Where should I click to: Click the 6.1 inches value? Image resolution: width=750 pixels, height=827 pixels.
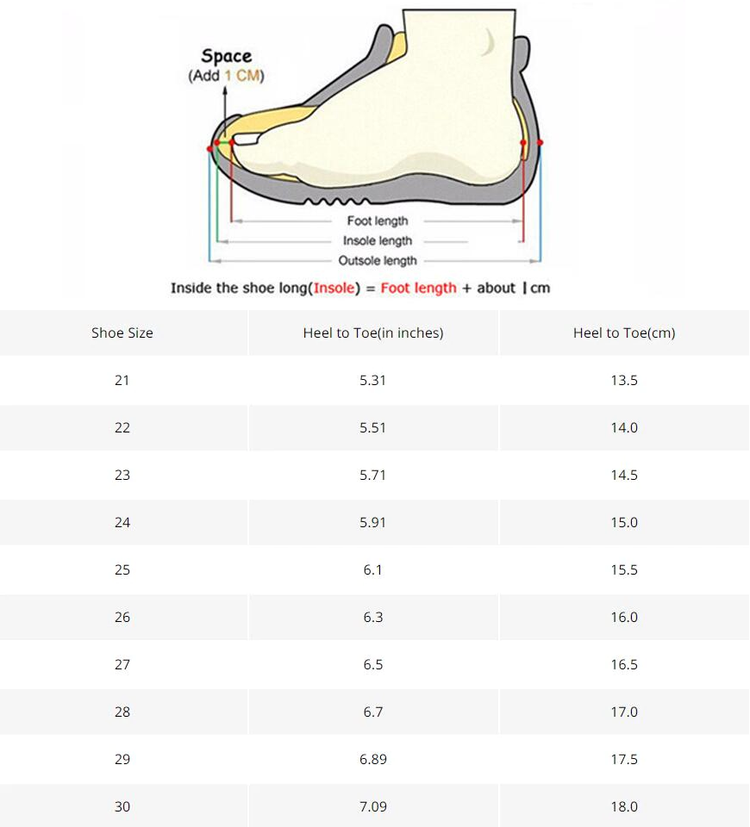pos(373,569)
